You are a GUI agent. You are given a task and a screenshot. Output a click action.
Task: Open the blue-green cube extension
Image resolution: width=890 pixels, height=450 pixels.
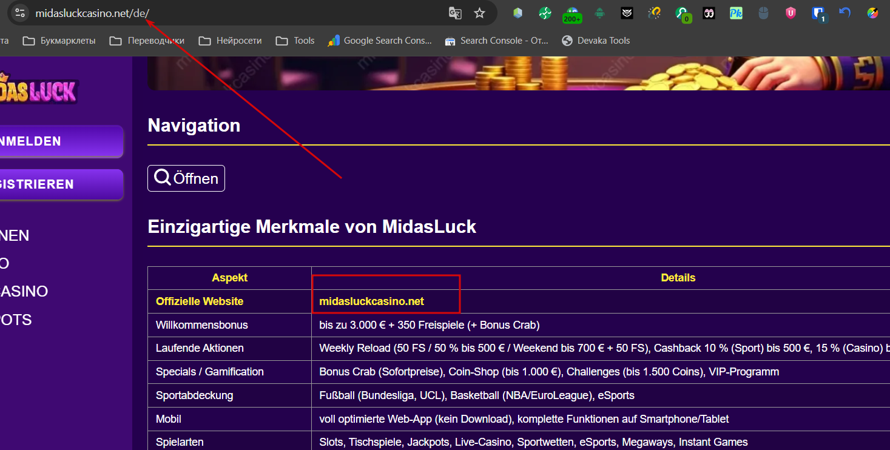coord(517,13)
